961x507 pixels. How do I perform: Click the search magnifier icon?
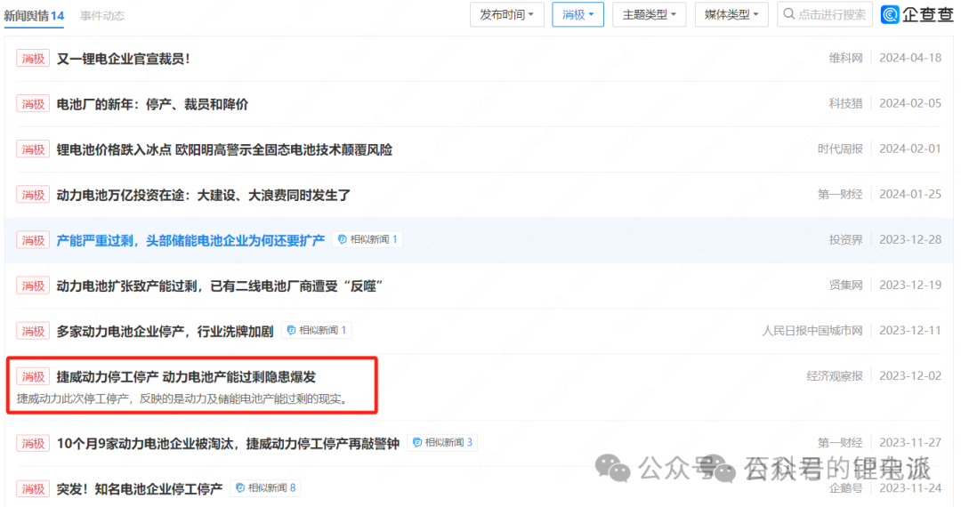789,14
